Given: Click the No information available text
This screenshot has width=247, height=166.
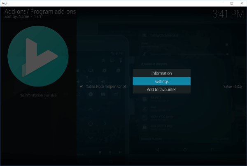Looking at the screenshot, I should pyautogui.click(x=38, y=96).
